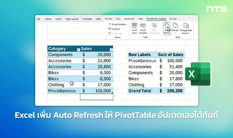This screenshot has height=138, width=233.
Task: Select the 206,200 grand total value
Action: click(x=171, y=91)
